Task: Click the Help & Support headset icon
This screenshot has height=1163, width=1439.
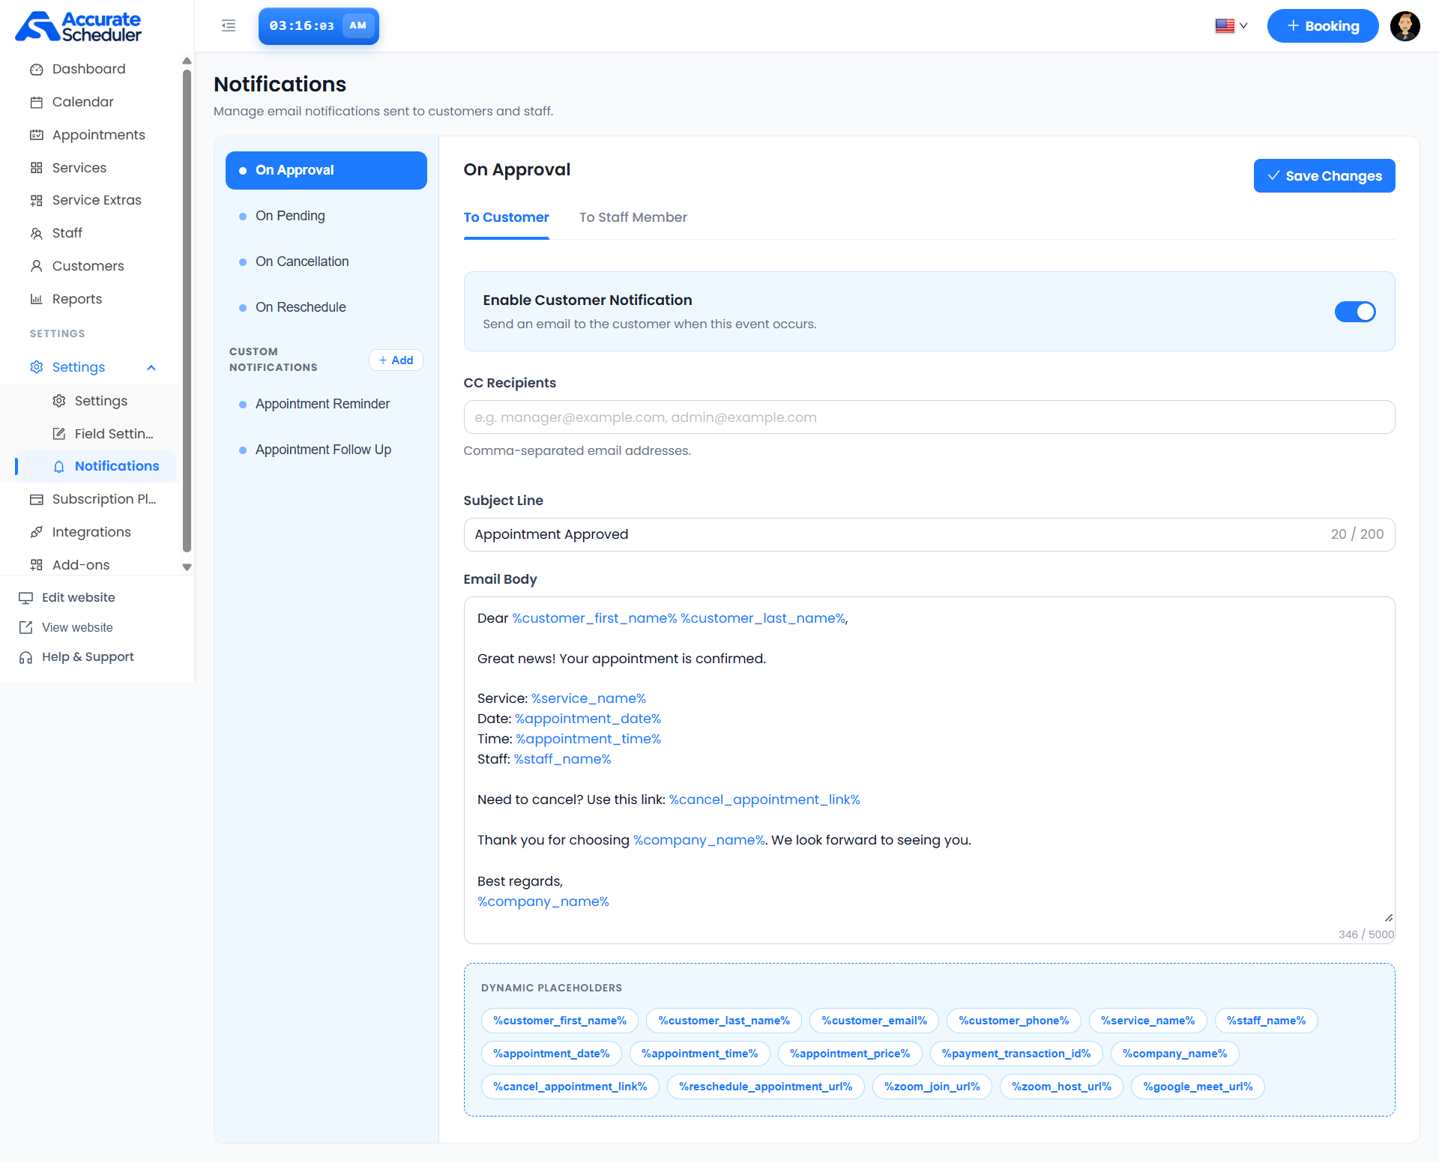Action: (25, 658)
